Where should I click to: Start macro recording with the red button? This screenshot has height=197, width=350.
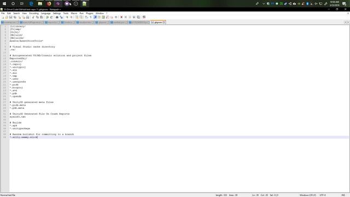click(x=121, y=17)
